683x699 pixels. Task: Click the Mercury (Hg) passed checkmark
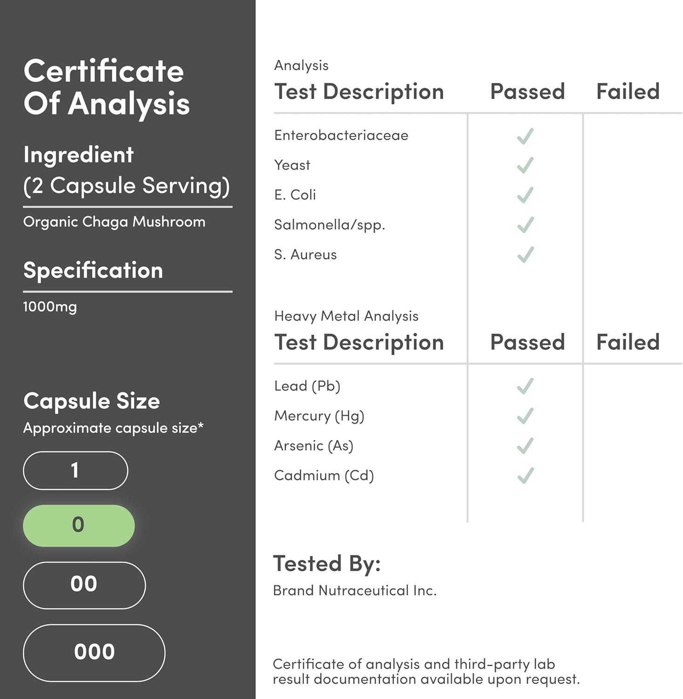pos(525,416)
